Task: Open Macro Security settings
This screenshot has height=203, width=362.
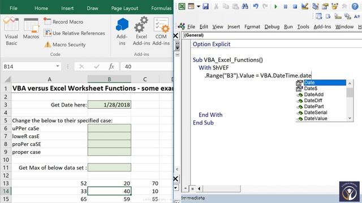Action: [65, 45]
